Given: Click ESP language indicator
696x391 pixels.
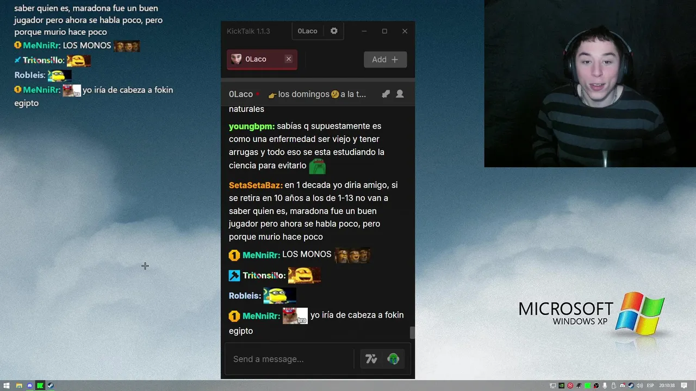Looking at the screenshot, I should click(650, 386).
